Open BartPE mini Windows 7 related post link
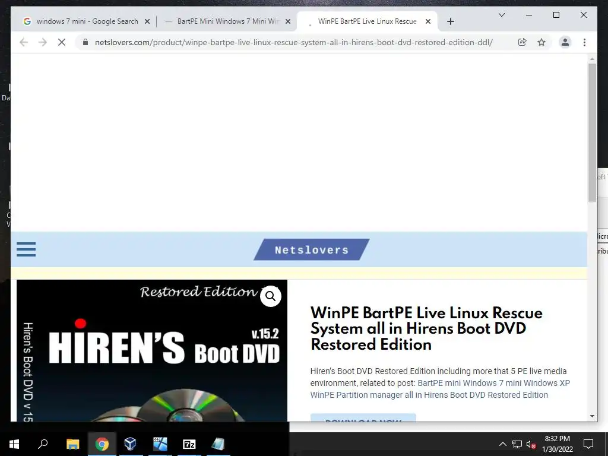This screenshot has width=608, height=456. 440,389
